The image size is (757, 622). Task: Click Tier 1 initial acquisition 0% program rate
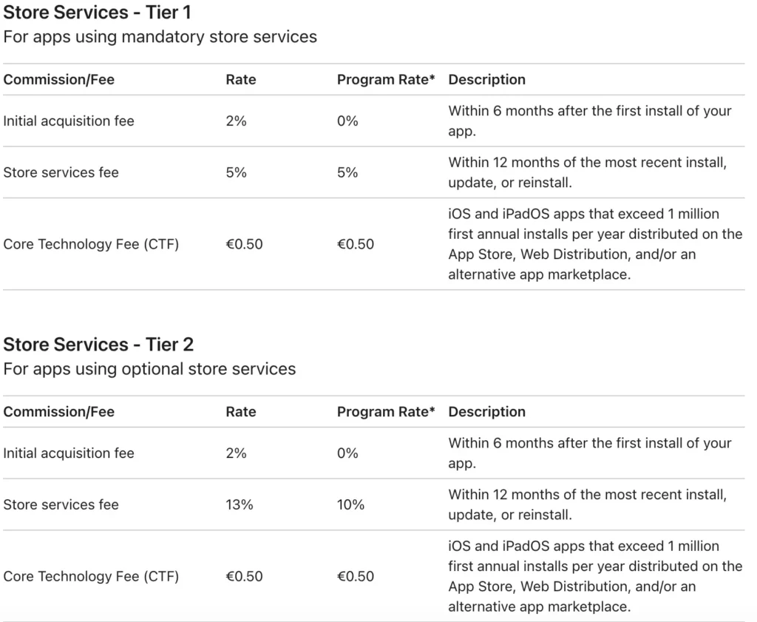(347, 121)
